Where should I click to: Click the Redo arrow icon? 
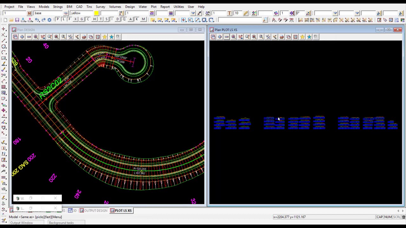point(43,20)
